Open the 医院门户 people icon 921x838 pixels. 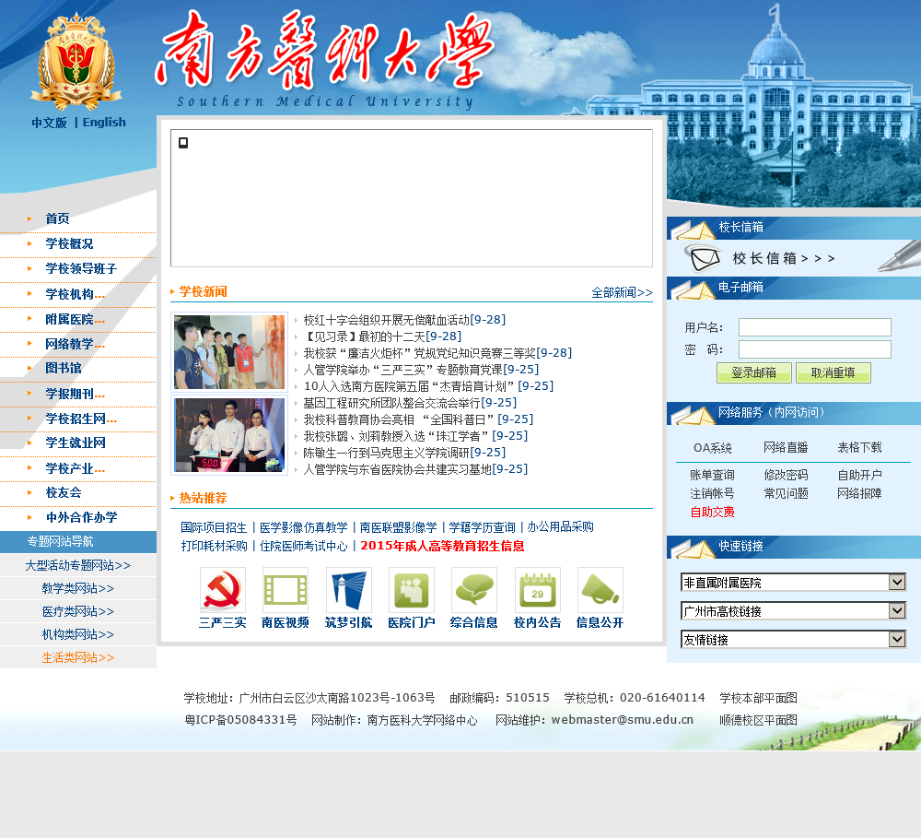tap(411, 590)
